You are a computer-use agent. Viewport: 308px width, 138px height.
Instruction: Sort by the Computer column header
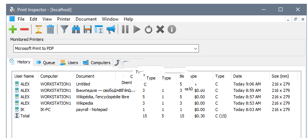[x=56, y=76]
